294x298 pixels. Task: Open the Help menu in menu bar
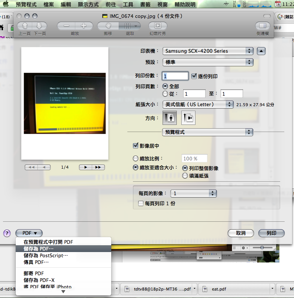pyautogui.click(x=185, y=4)
